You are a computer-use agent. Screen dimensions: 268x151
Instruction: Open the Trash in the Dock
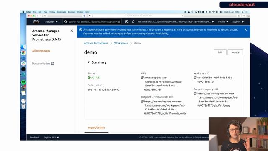pyautogui.click(x=23, y=106)
